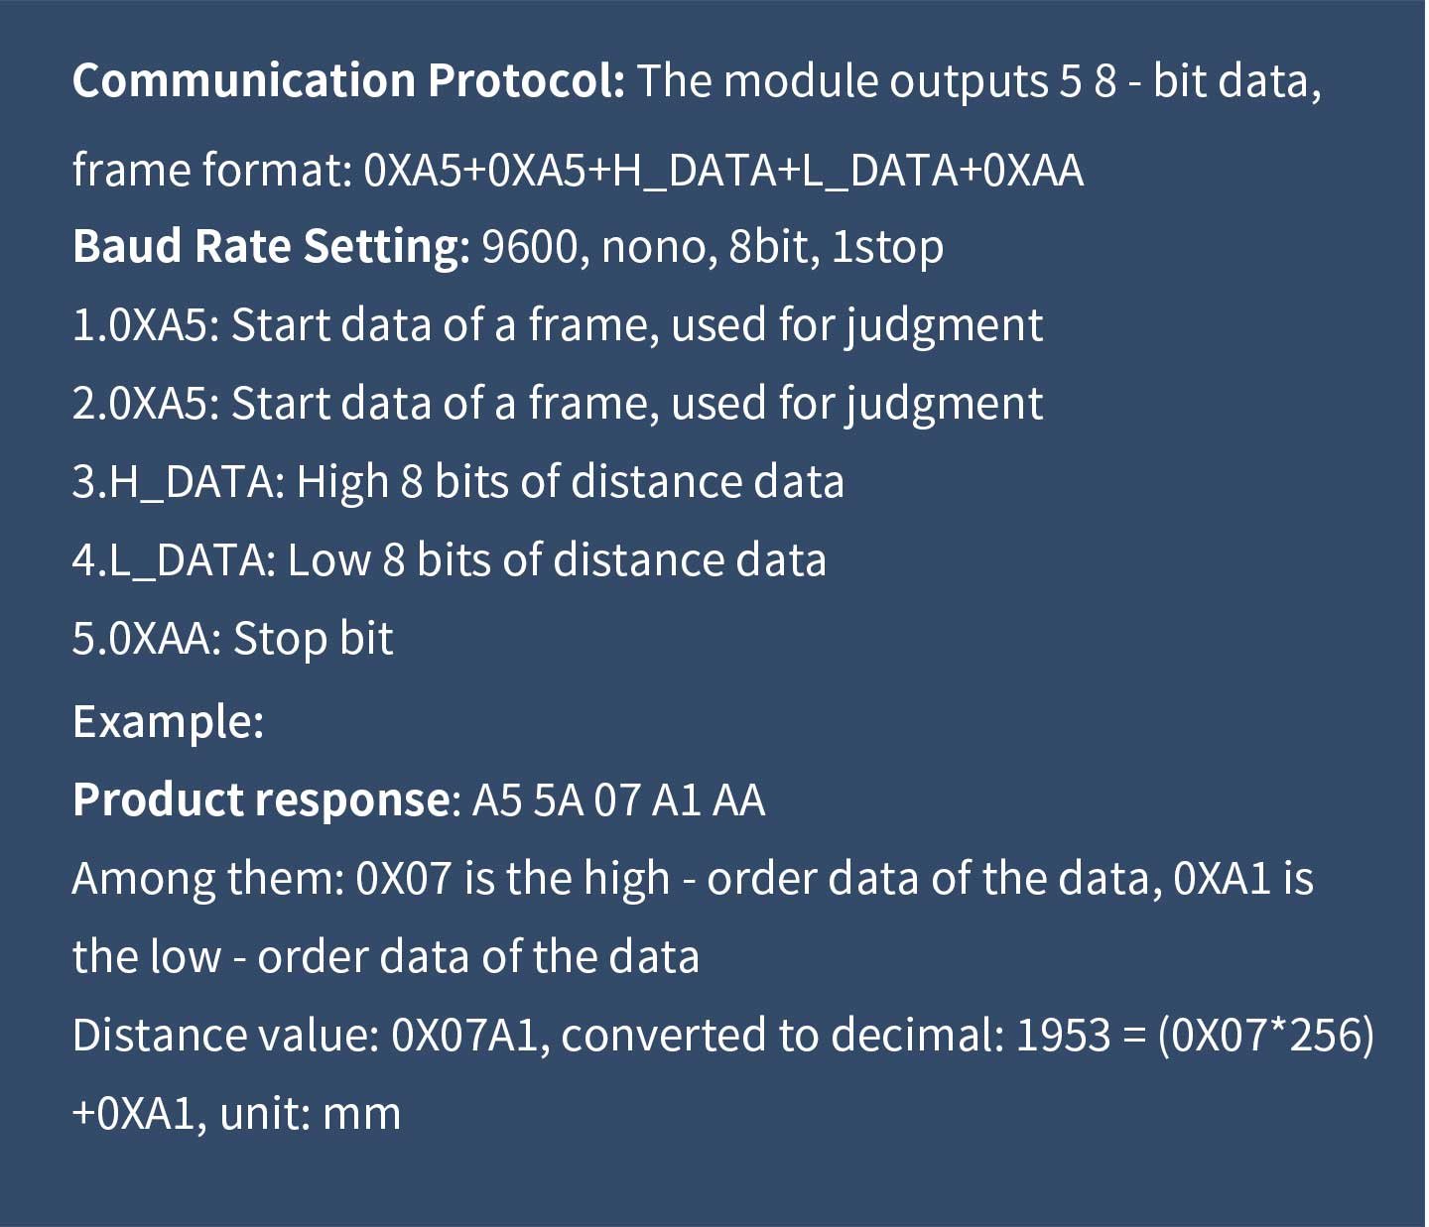Click the "4.L_DATA: Low 8 bits" line
The image size is (1429, 1227).
[x=449, y=560]
